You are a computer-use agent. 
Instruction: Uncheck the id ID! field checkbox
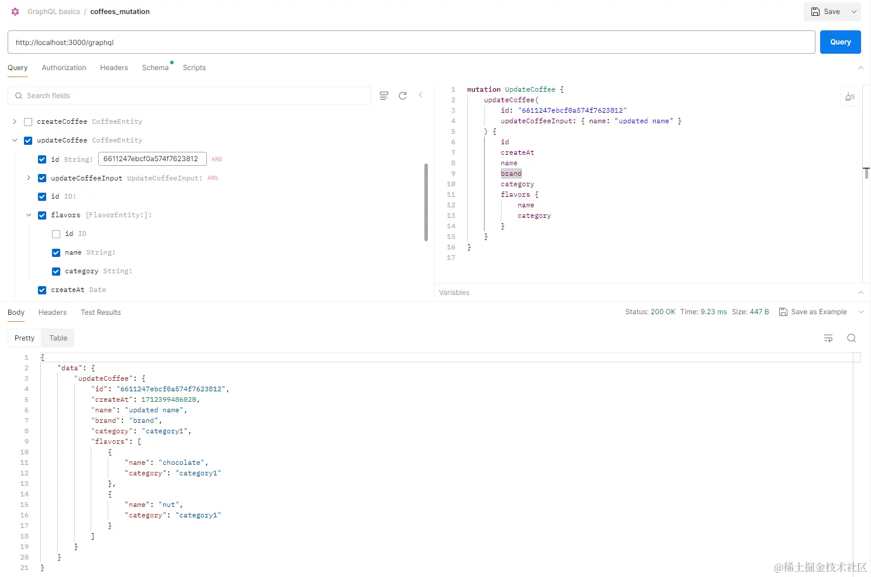point(42,197)
